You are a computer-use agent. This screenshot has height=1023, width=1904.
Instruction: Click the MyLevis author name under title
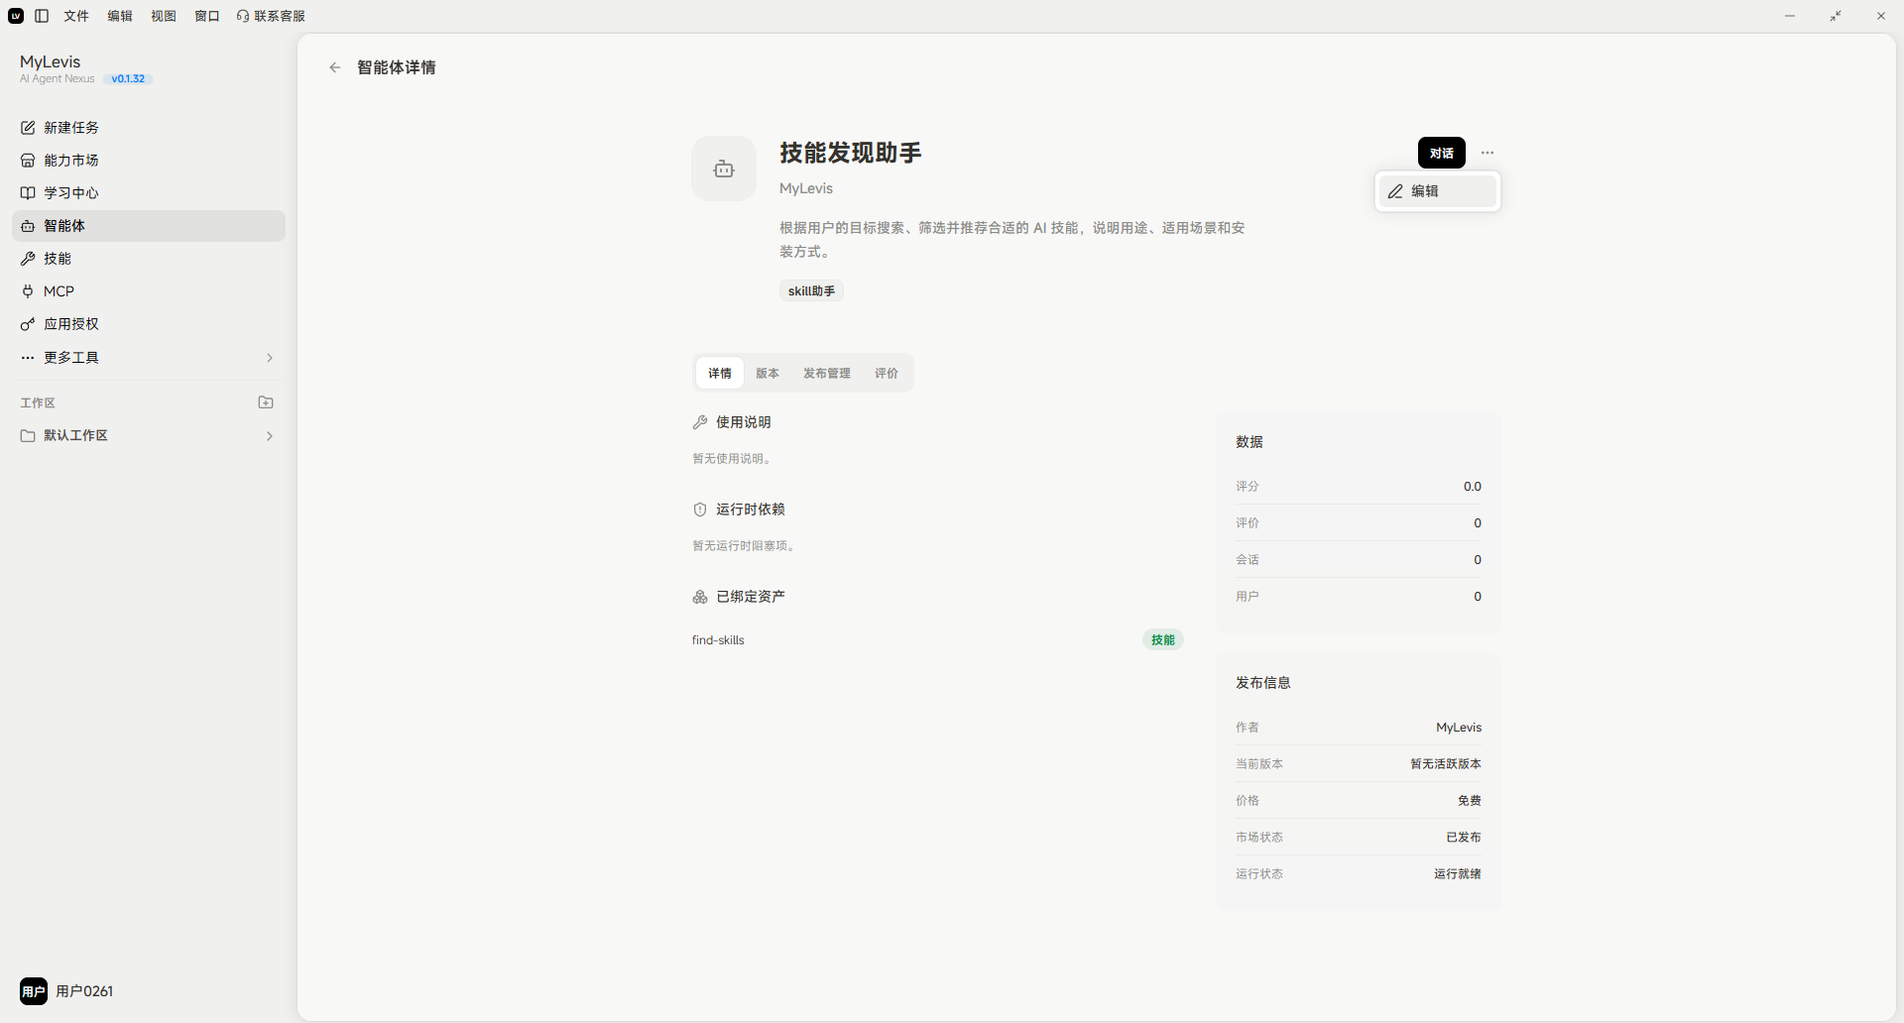click(x=806, y=188)
